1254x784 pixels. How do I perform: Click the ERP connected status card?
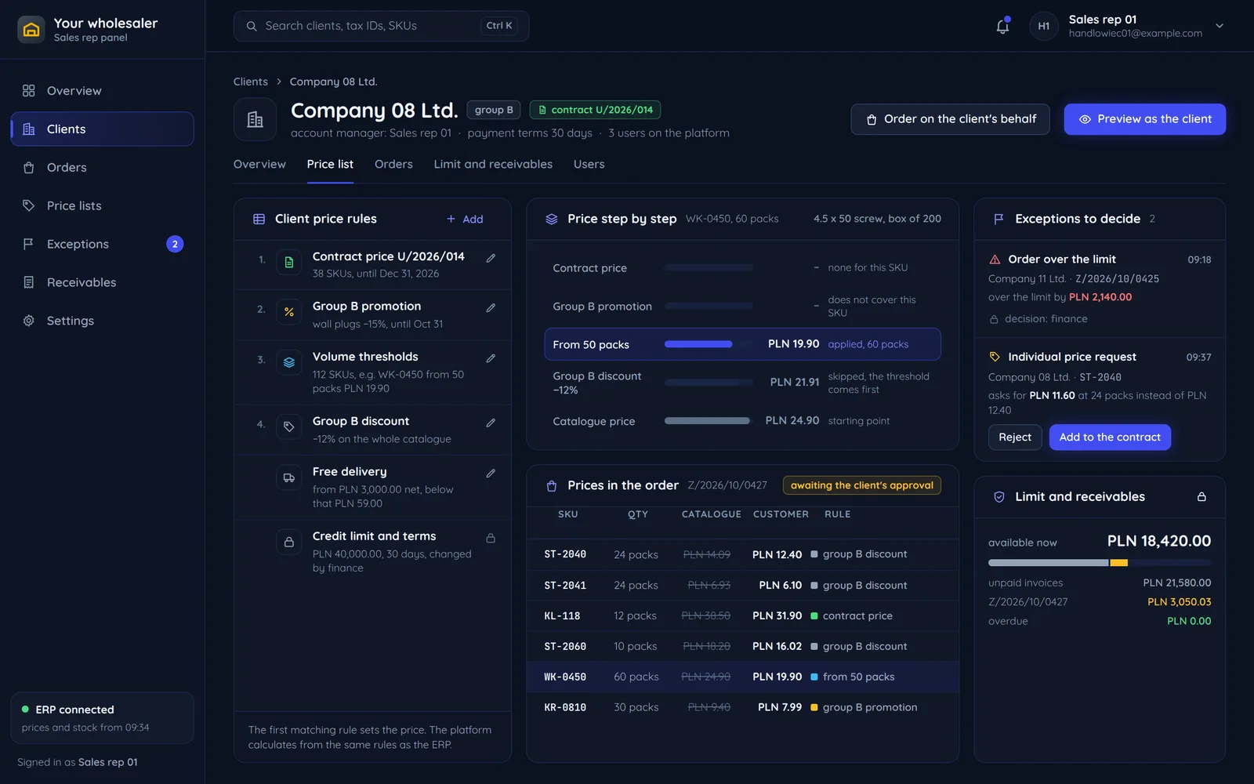point(102,717)
